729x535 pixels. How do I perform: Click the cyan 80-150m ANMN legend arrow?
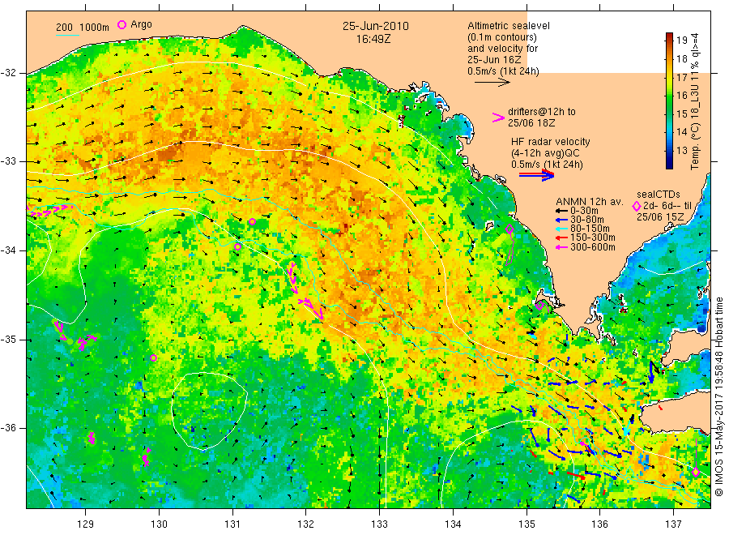pos(561,229)
